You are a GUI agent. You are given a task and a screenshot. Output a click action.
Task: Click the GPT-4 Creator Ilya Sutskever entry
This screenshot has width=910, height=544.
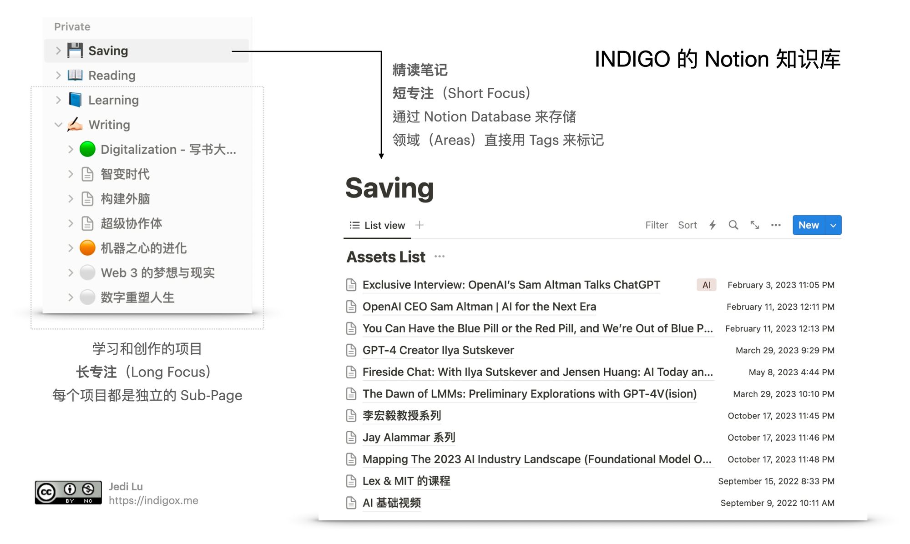(437, 350)
